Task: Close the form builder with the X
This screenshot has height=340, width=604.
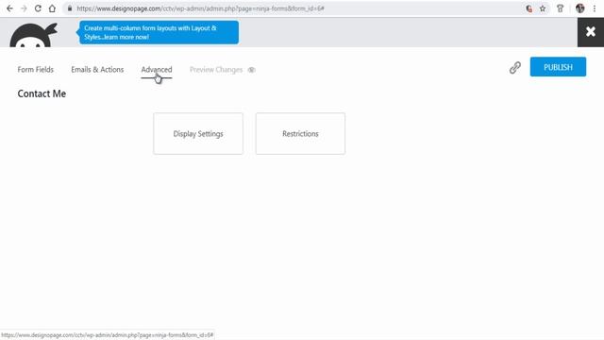Action: pos(591,32)
